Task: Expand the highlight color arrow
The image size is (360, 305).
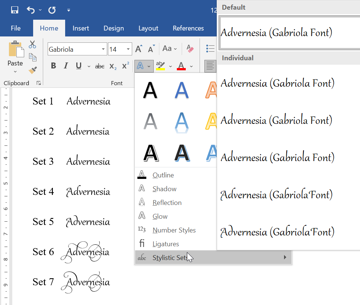Action: (171, 67)
